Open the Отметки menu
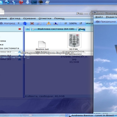Image resolution: width=117 pixels, height=117 pixels. click(x=45, y=18)
